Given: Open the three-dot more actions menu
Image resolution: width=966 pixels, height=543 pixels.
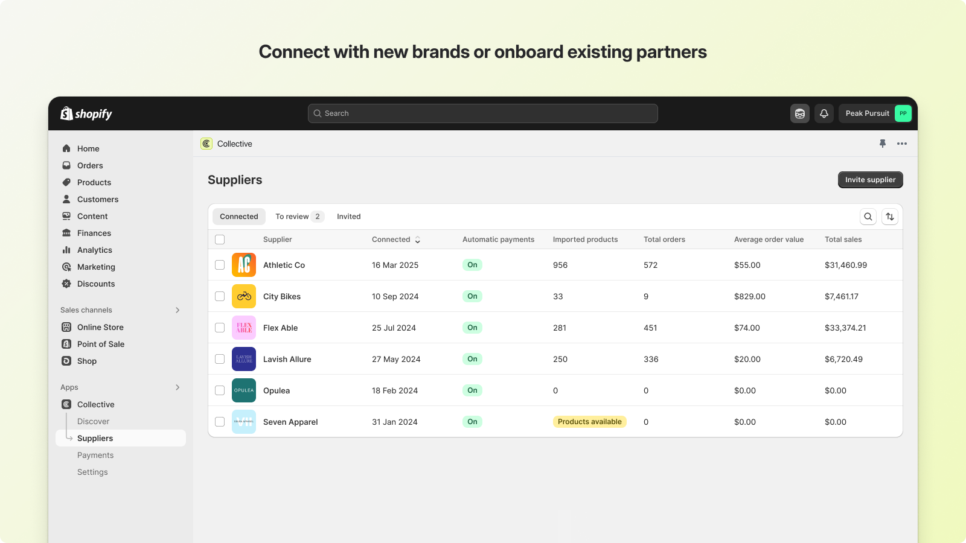Looking at the screenshot, I should coord(902,144).
